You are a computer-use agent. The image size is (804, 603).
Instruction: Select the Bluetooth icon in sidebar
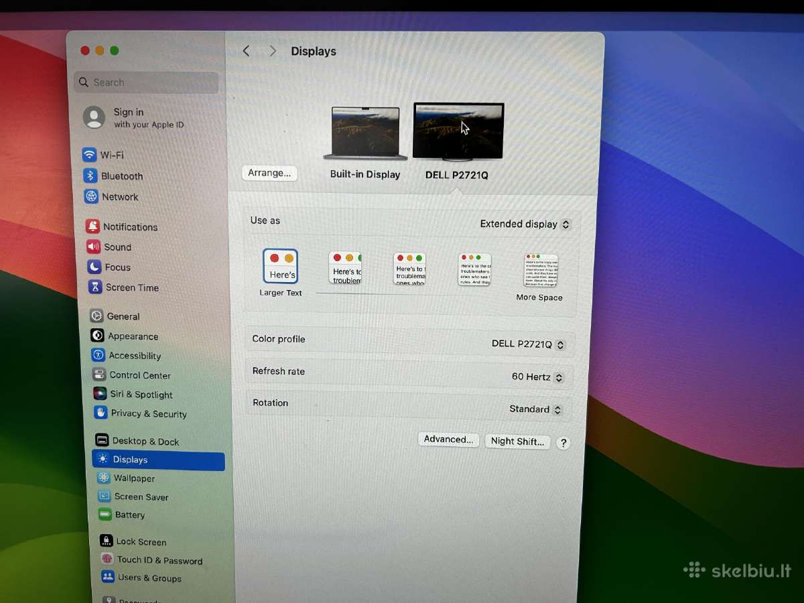[x=90, y=176]
